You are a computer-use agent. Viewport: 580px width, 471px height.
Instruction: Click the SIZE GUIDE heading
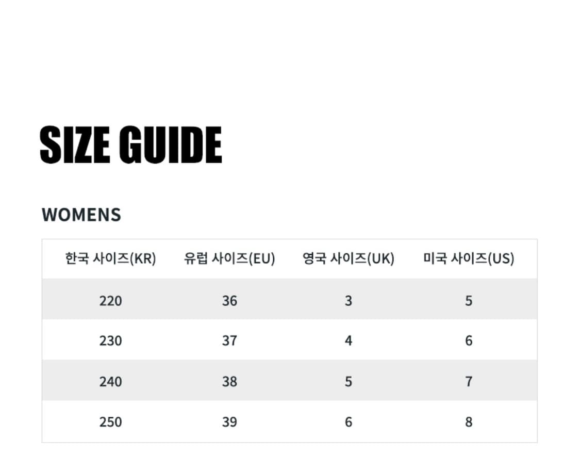(130, 145)
